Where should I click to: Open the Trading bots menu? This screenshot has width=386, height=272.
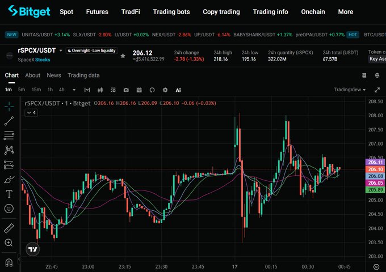[171, 12]
